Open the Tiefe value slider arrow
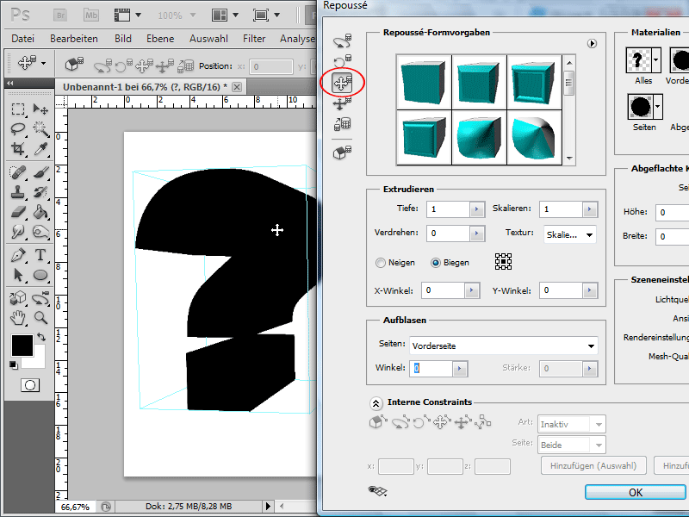This screenshot has height=517, width=689. point(477,209)
